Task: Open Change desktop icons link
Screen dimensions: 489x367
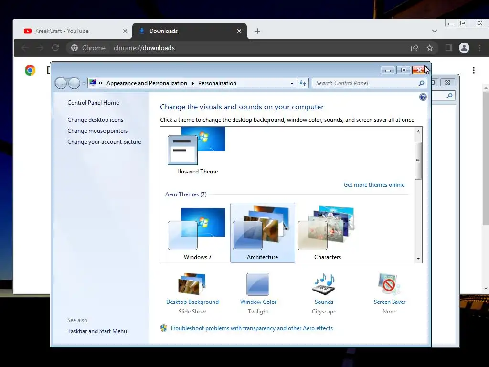Action: (x=95, y=120)
